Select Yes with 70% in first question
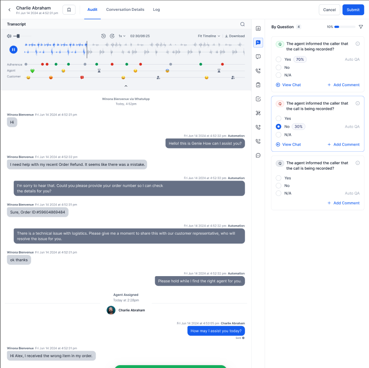 pyautogui.click(x=279, y=59)
